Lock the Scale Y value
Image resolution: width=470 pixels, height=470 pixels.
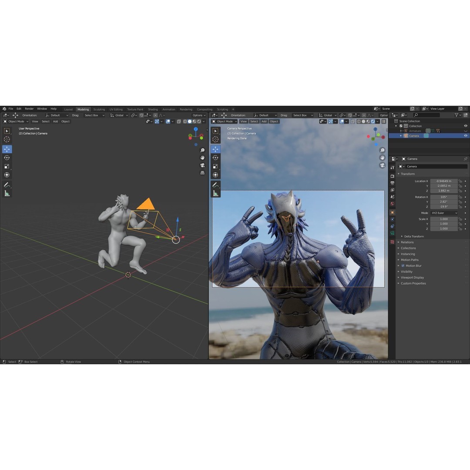click(460, 224)
